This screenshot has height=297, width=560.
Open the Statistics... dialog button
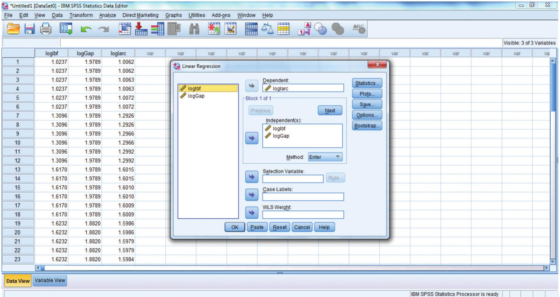click(x=367, y=83)
